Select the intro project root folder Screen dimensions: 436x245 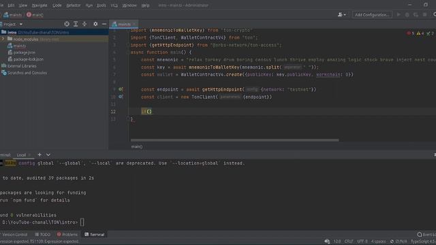[x=54, y=32]
